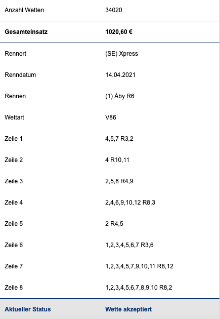Click the Wette akzeptiert status text
This screenshot has width=220, height=319.
point(128,309)
